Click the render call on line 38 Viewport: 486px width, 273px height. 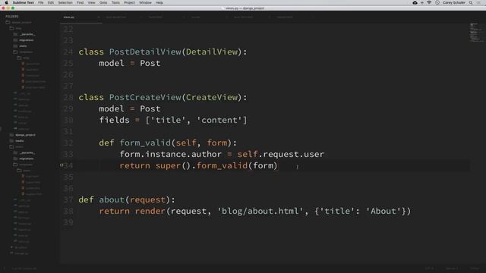pos(150,212)
